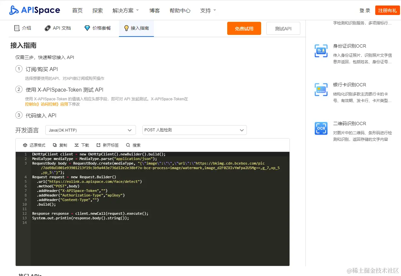Open the 银行卡识别OCR title

349,85
